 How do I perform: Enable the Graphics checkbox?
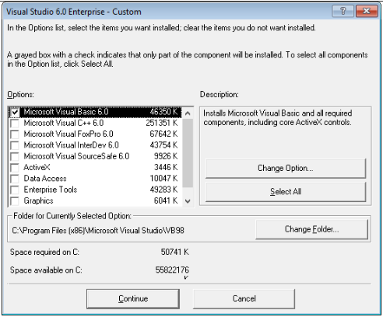[x=15, y=201]
